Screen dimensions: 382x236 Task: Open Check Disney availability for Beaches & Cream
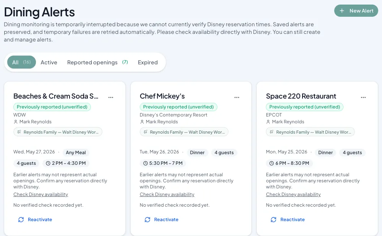click(41, 194)
